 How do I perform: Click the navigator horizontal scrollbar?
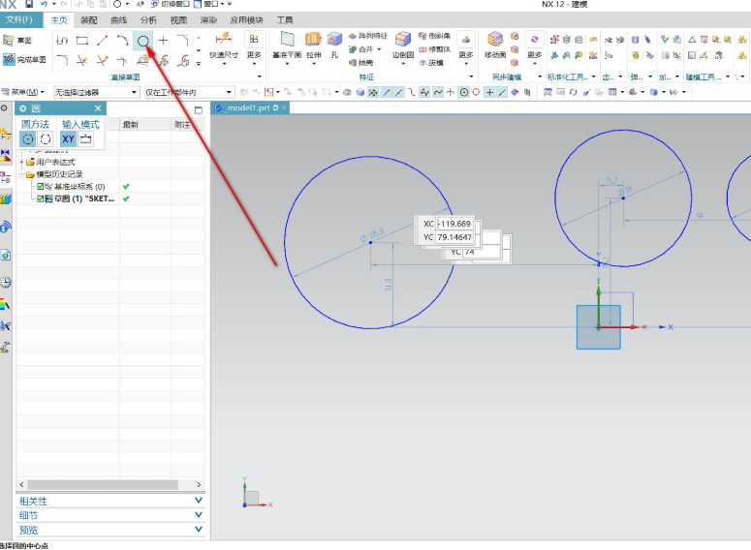click(x=103, y=485)
